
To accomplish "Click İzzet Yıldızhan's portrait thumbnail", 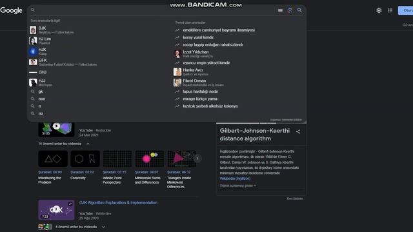I will coord(177,54).
